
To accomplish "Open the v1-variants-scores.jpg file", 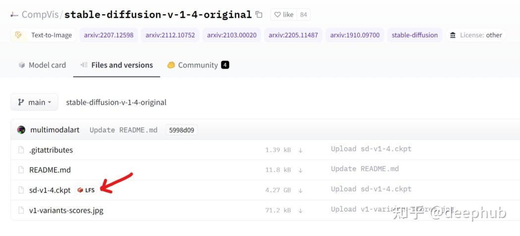I will coord(66,210).
